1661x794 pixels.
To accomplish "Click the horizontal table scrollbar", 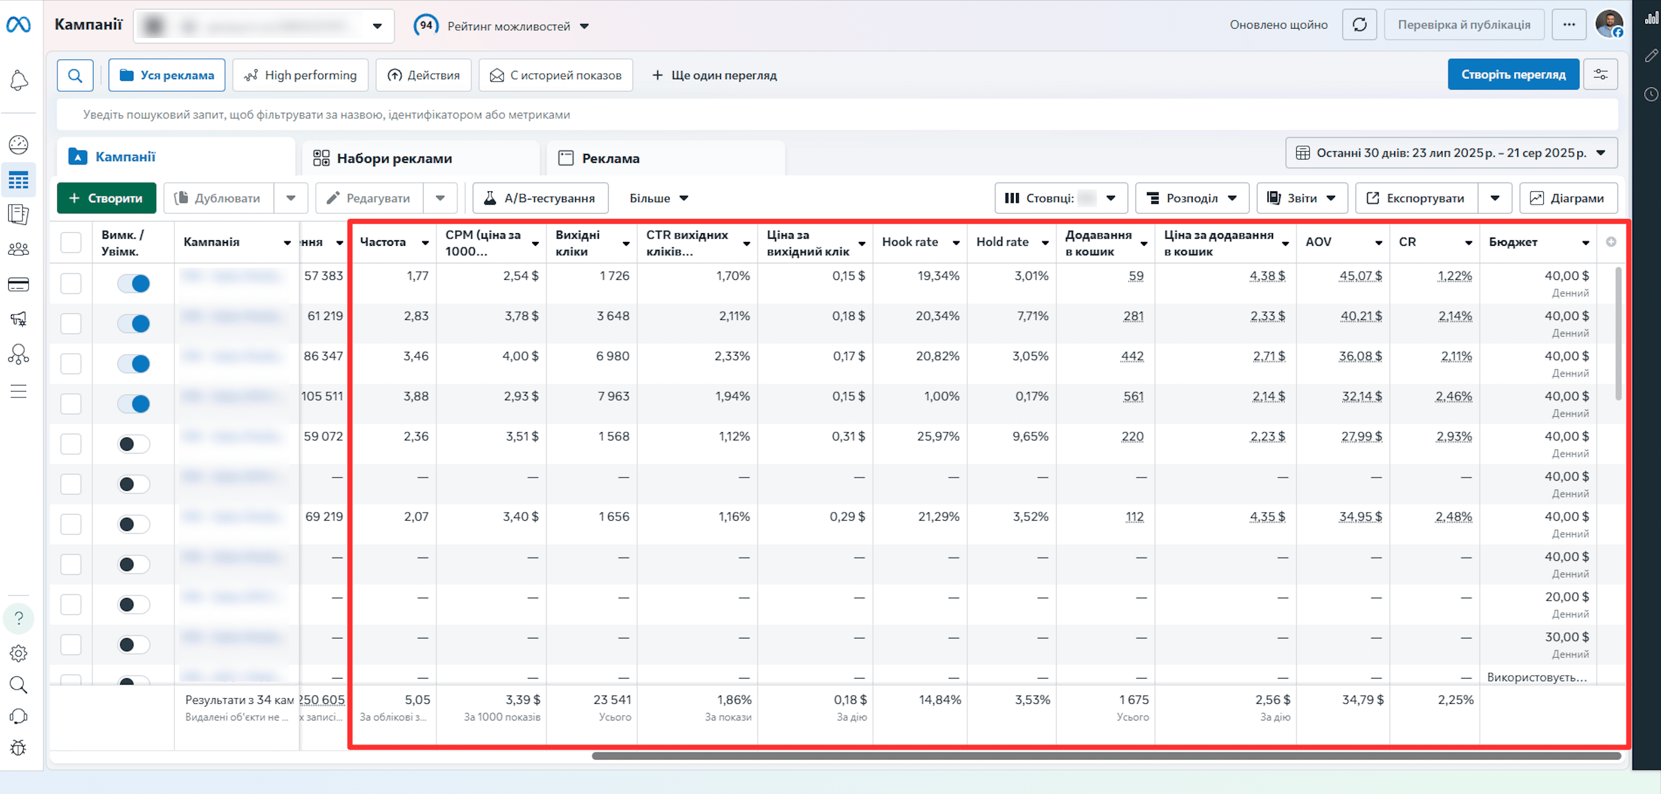I will (1106, 756).
